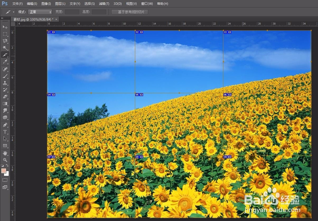318x221 pixels.
Task: Reset to default foreground and background colors
Action: [x=3, y=165]
